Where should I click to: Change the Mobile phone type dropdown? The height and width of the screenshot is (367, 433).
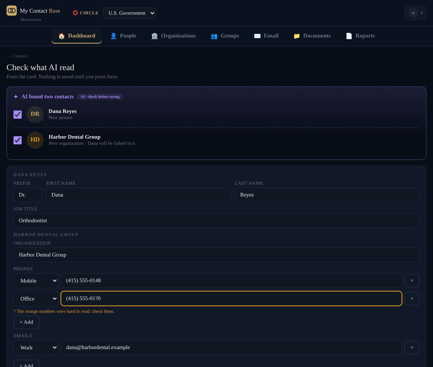[x=36, y=281]
